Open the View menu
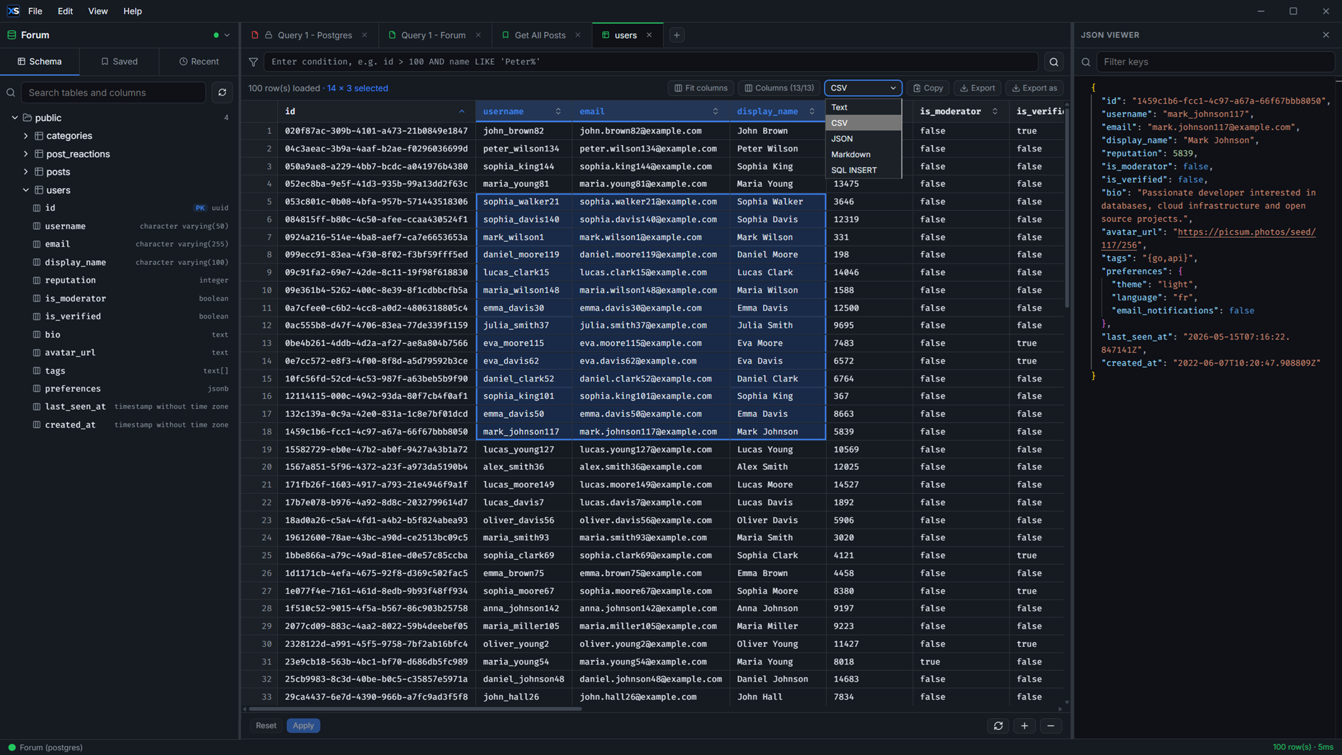 point(98,11)
